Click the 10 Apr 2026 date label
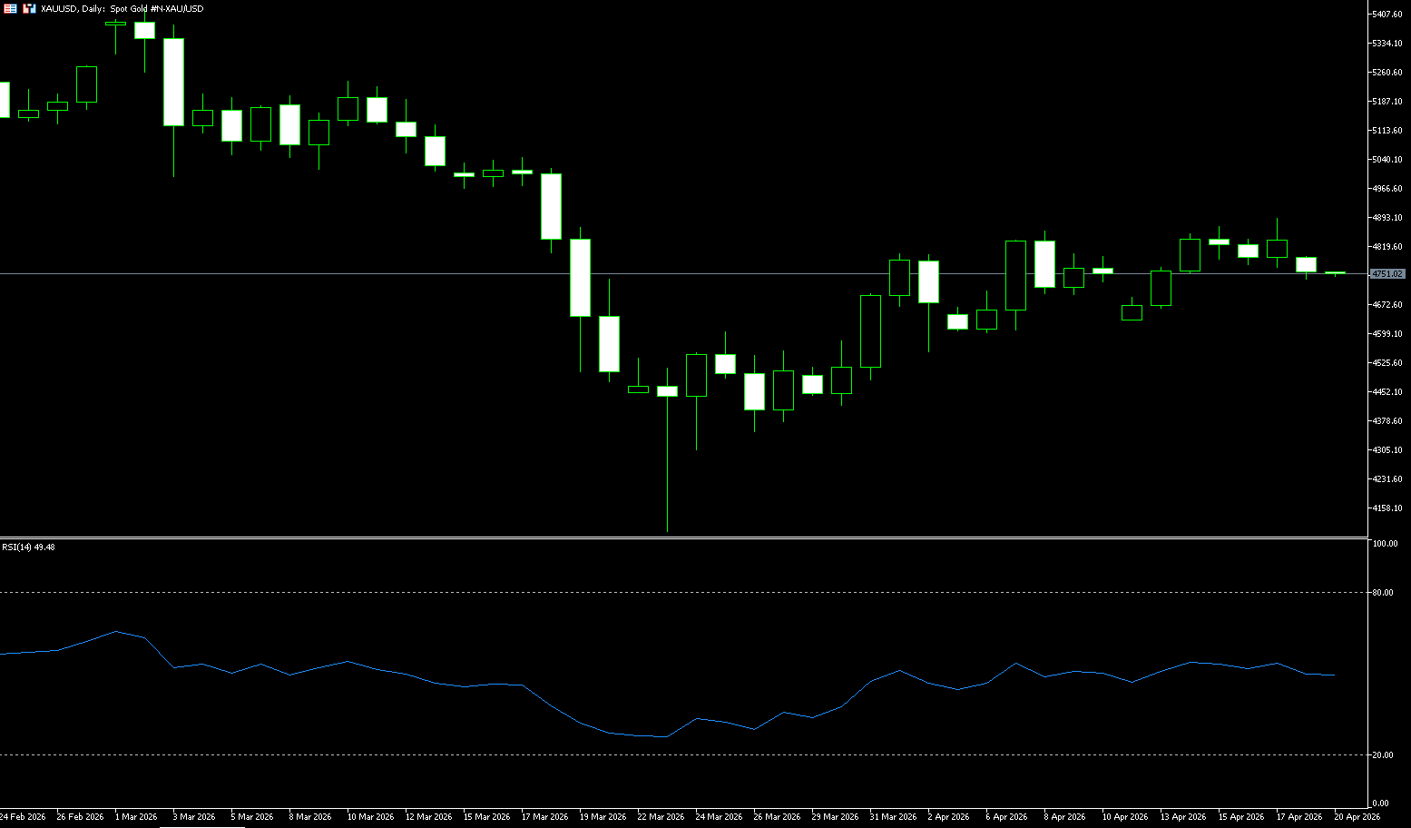This screenshot has height=828, width=1411. click(x=1124, y=816)
